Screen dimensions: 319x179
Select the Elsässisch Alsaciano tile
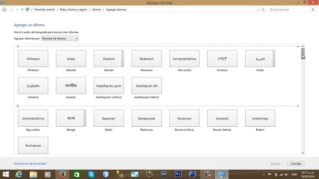147,59
